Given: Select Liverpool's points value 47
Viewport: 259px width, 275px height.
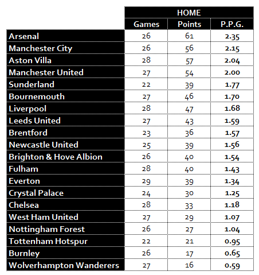Looking at the screenshot, I should click(x=189, y=109).
